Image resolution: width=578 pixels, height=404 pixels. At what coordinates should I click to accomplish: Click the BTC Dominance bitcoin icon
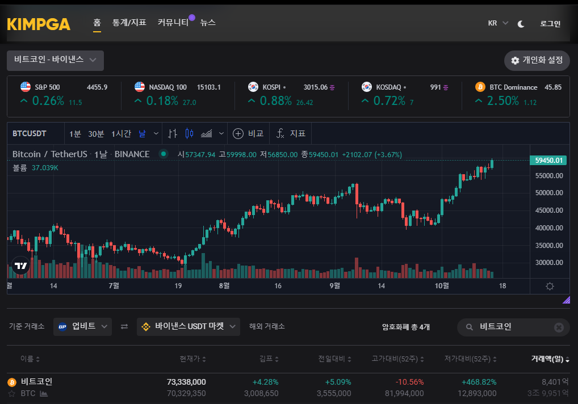tap(480, 87)
